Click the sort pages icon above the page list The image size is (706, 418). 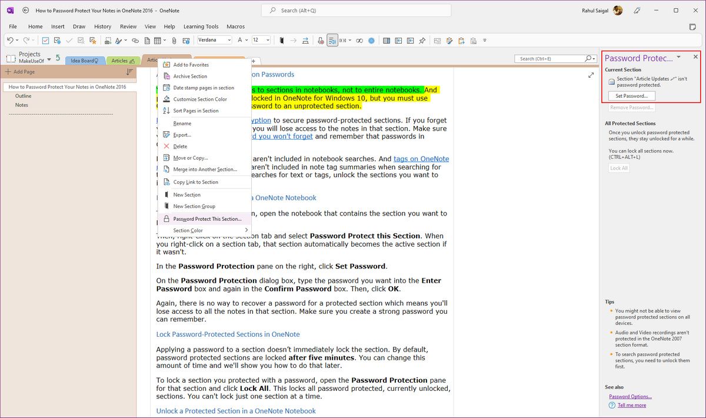pos(129,71)
